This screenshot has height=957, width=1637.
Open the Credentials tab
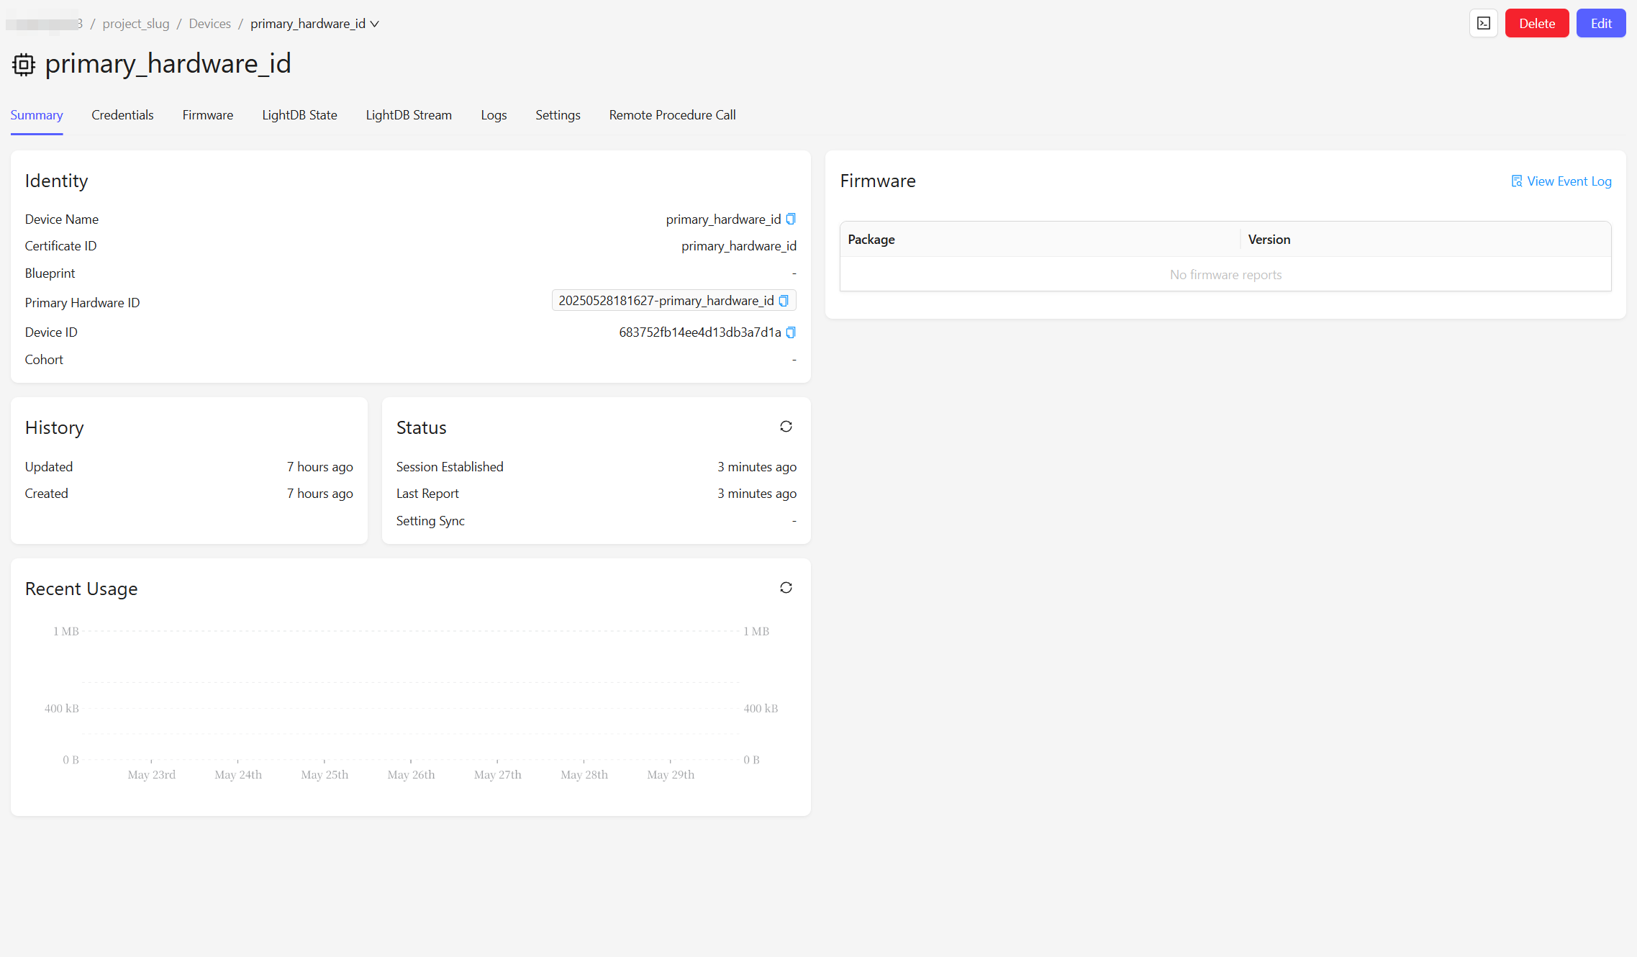pos(122,115)
